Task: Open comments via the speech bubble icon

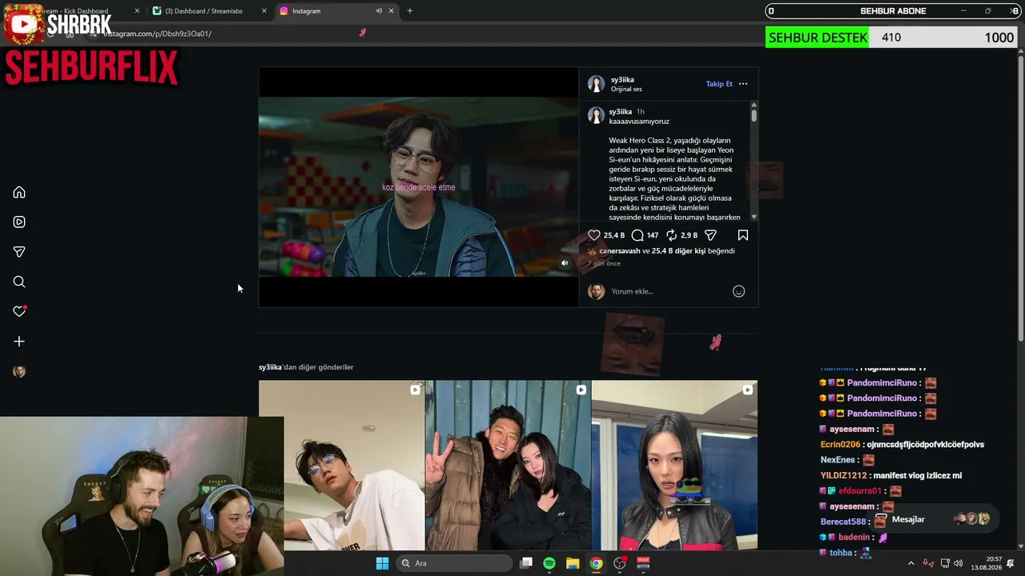Action: [x=637, y=235]
